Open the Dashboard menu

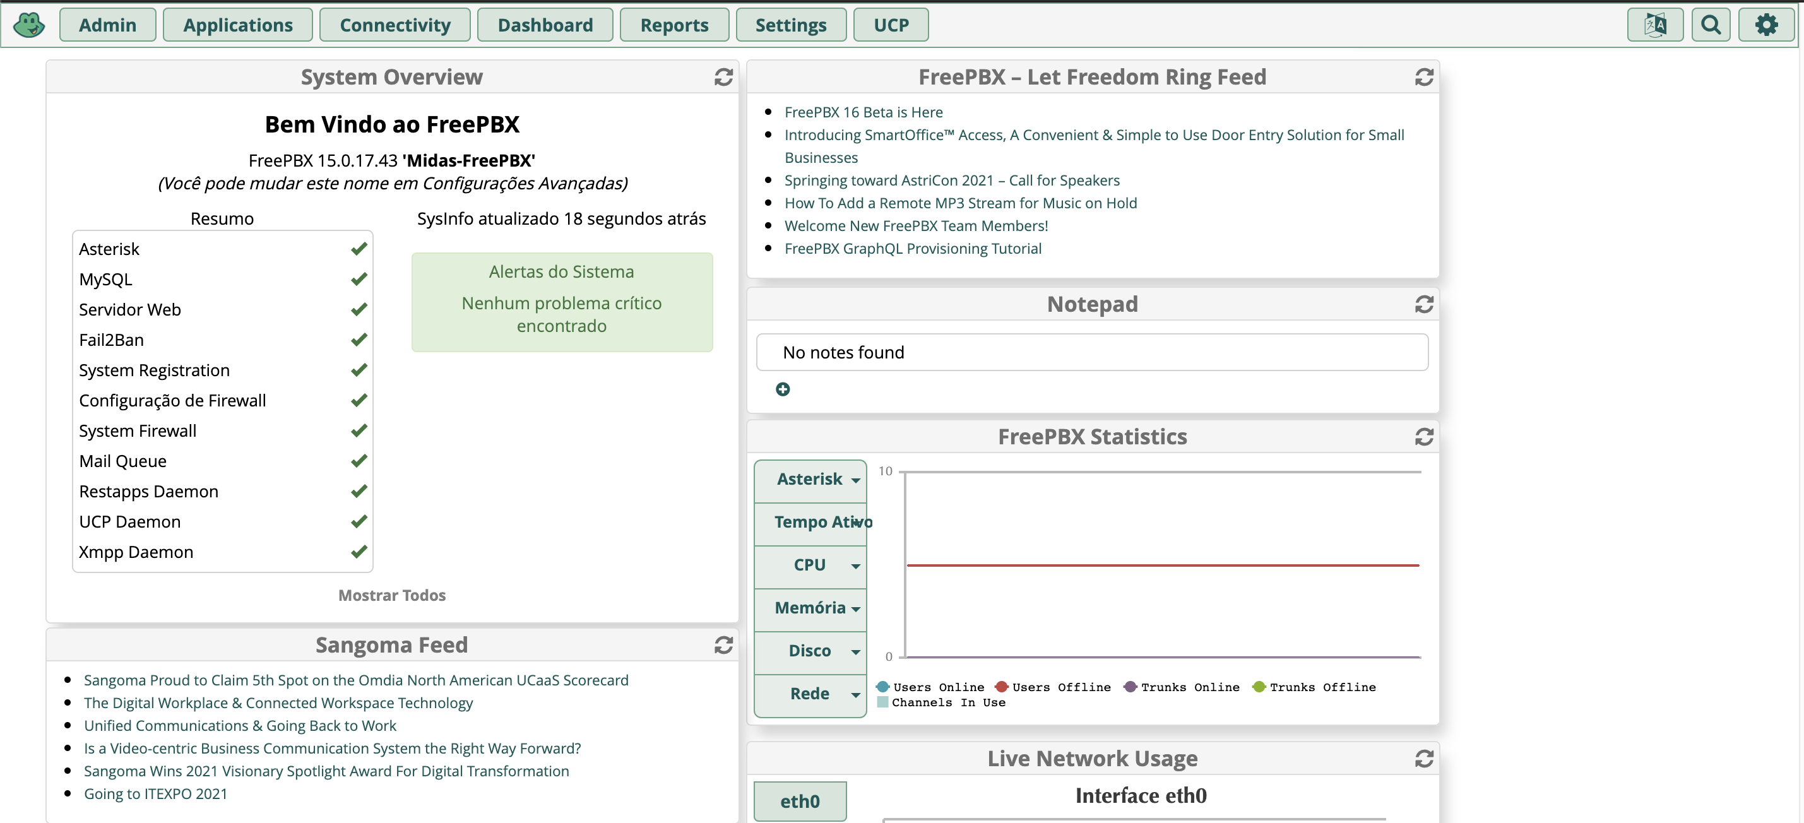pyautogui.click(x=545, y=25)
